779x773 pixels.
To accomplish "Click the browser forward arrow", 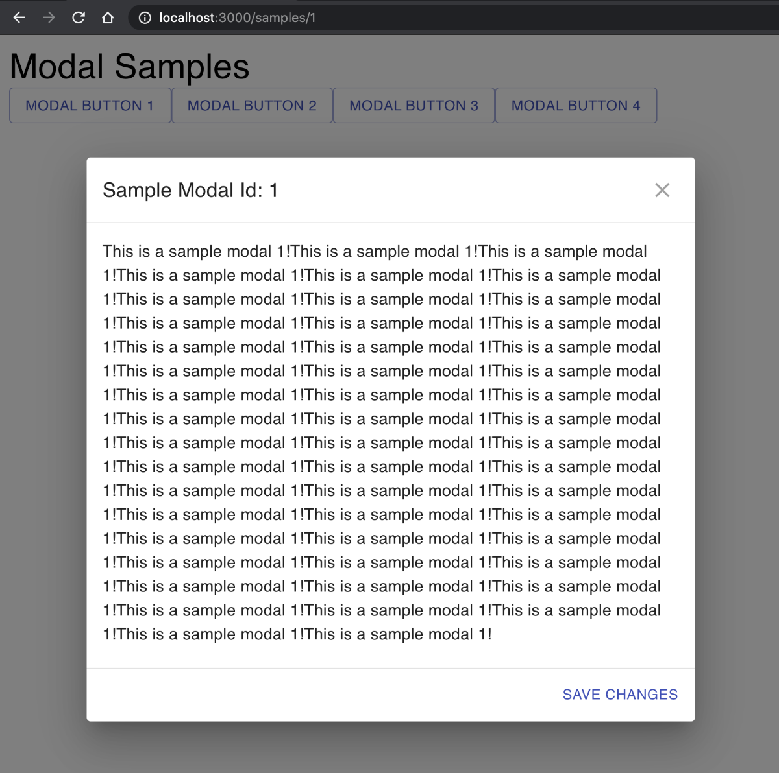I will coord(49,18).
